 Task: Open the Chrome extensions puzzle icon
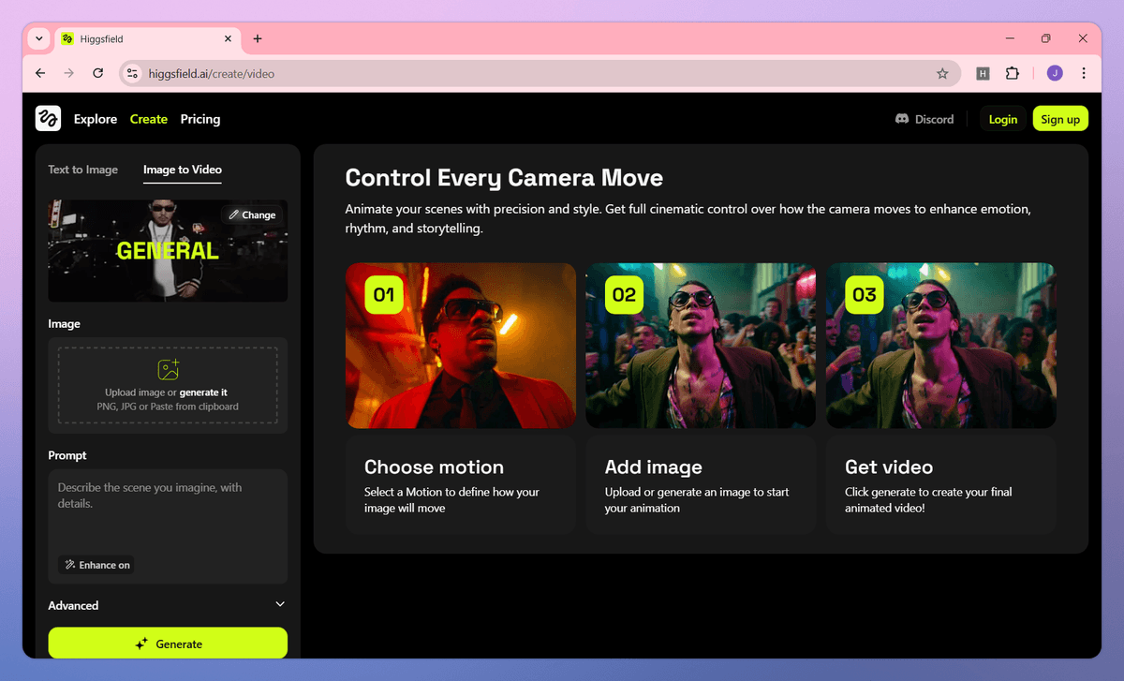pyautogui.click(x=1012, y=73)
